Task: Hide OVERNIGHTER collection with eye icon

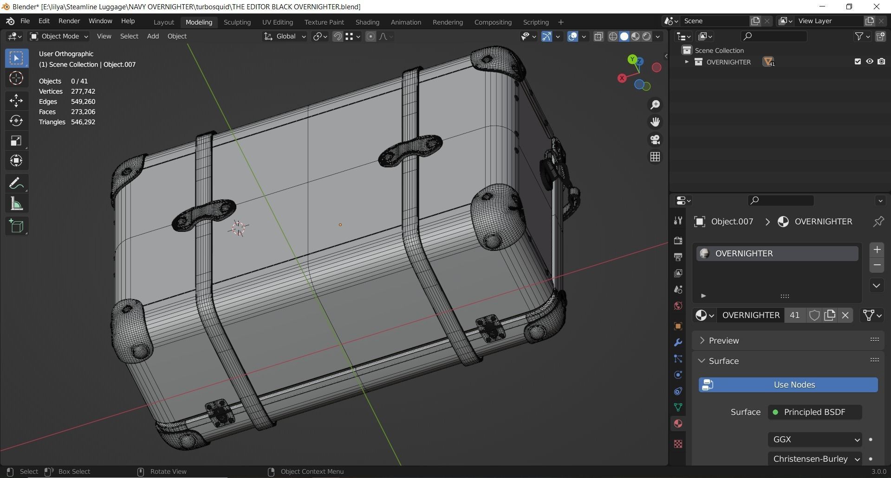Action: point(869,62)
